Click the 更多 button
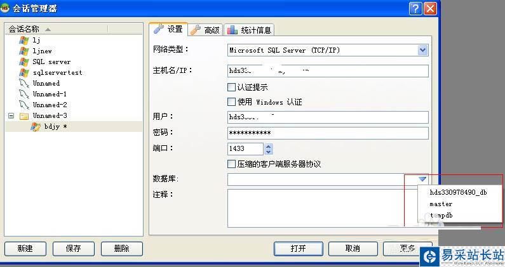The image size is (505, 267). click(x=407, y=249)
